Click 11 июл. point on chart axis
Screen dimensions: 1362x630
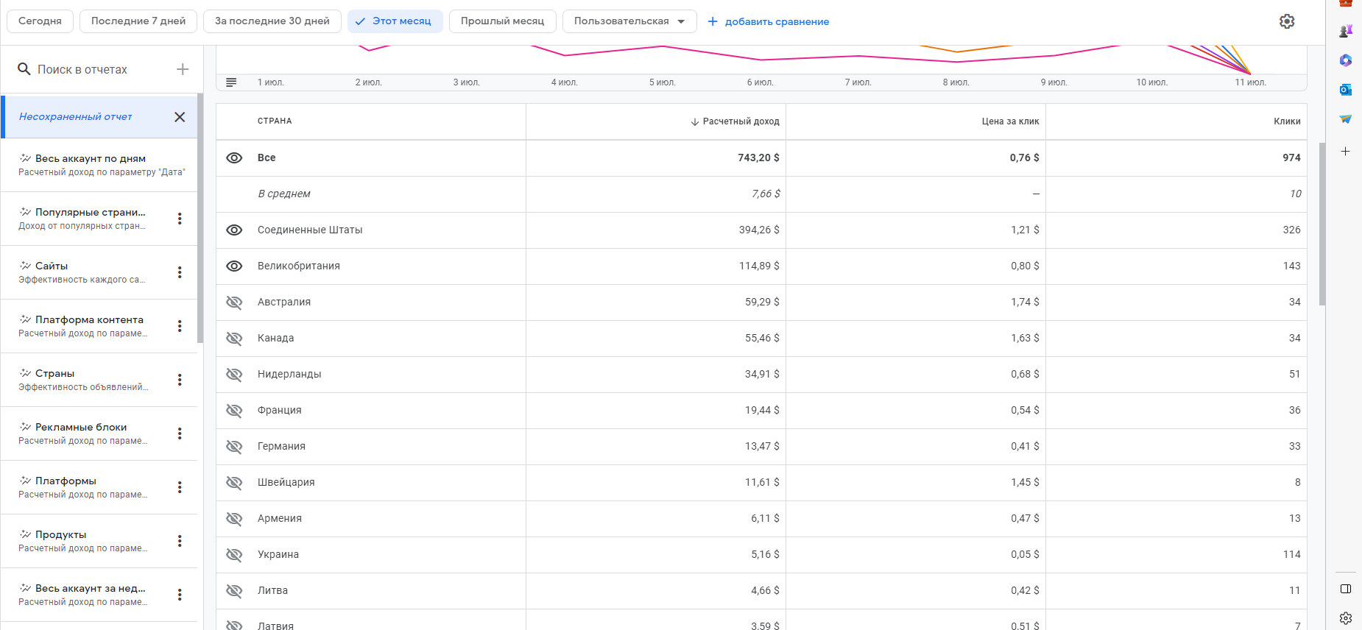(x=1250, y=82)
